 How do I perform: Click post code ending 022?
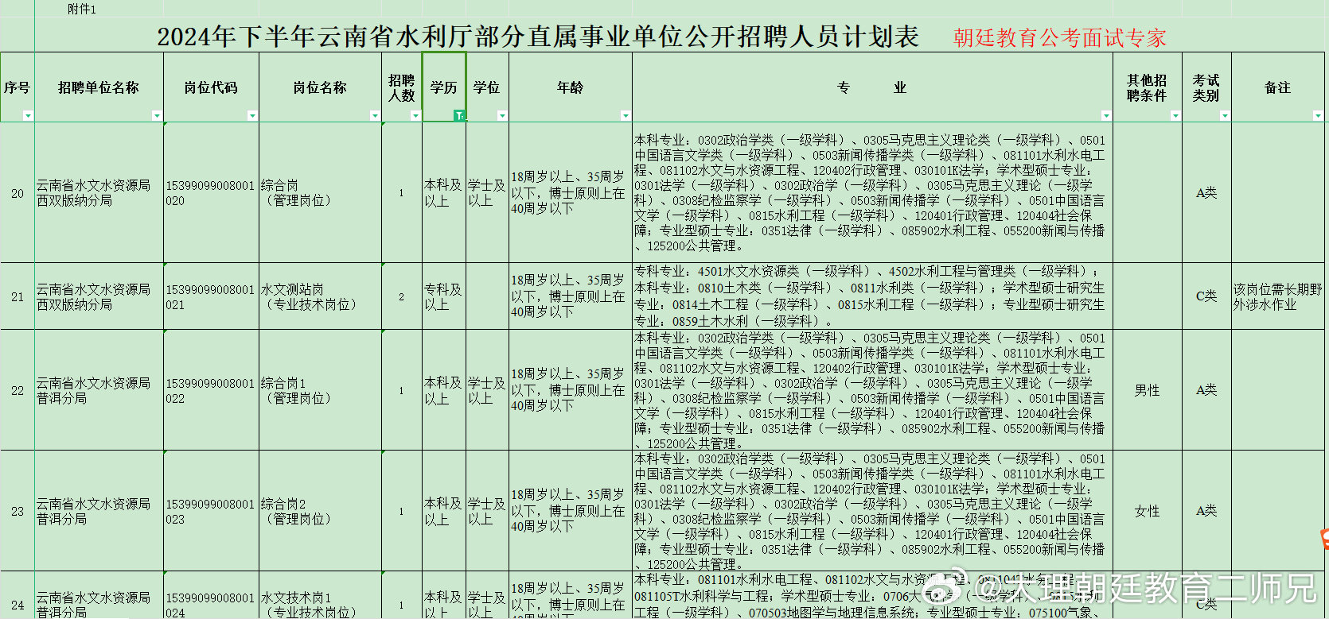pos(211,390)
